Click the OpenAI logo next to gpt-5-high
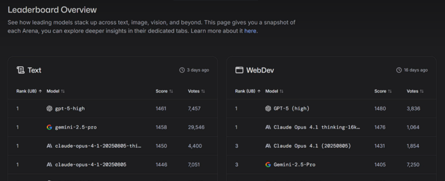Screen dimensions: 445x181 click(49, 108)
